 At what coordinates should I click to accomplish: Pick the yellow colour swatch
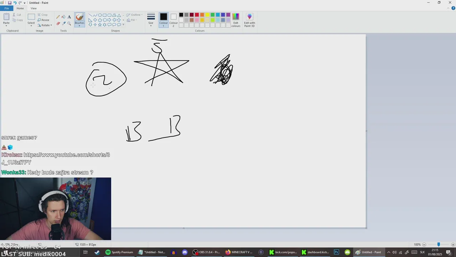tap(207, 15)
